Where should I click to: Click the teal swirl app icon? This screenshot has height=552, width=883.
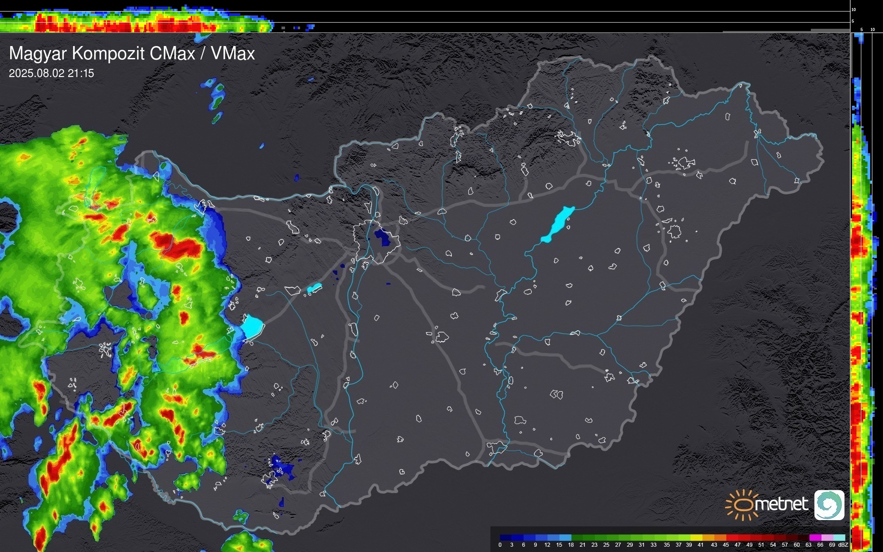[829, 505]
